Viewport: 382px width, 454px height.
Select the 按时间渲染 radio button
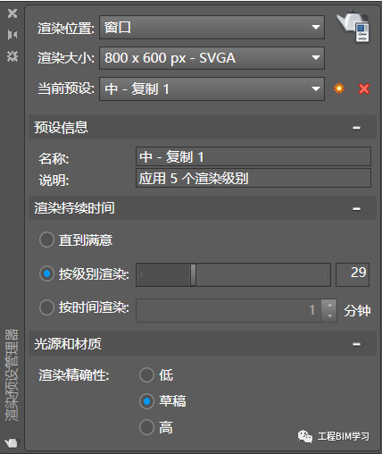pyautogui.click(x=46, y=307)
